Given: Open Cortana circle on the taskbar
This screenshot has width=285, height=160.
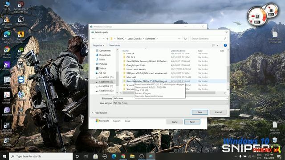Looking at the screenshot, I should tap(77, 156).
